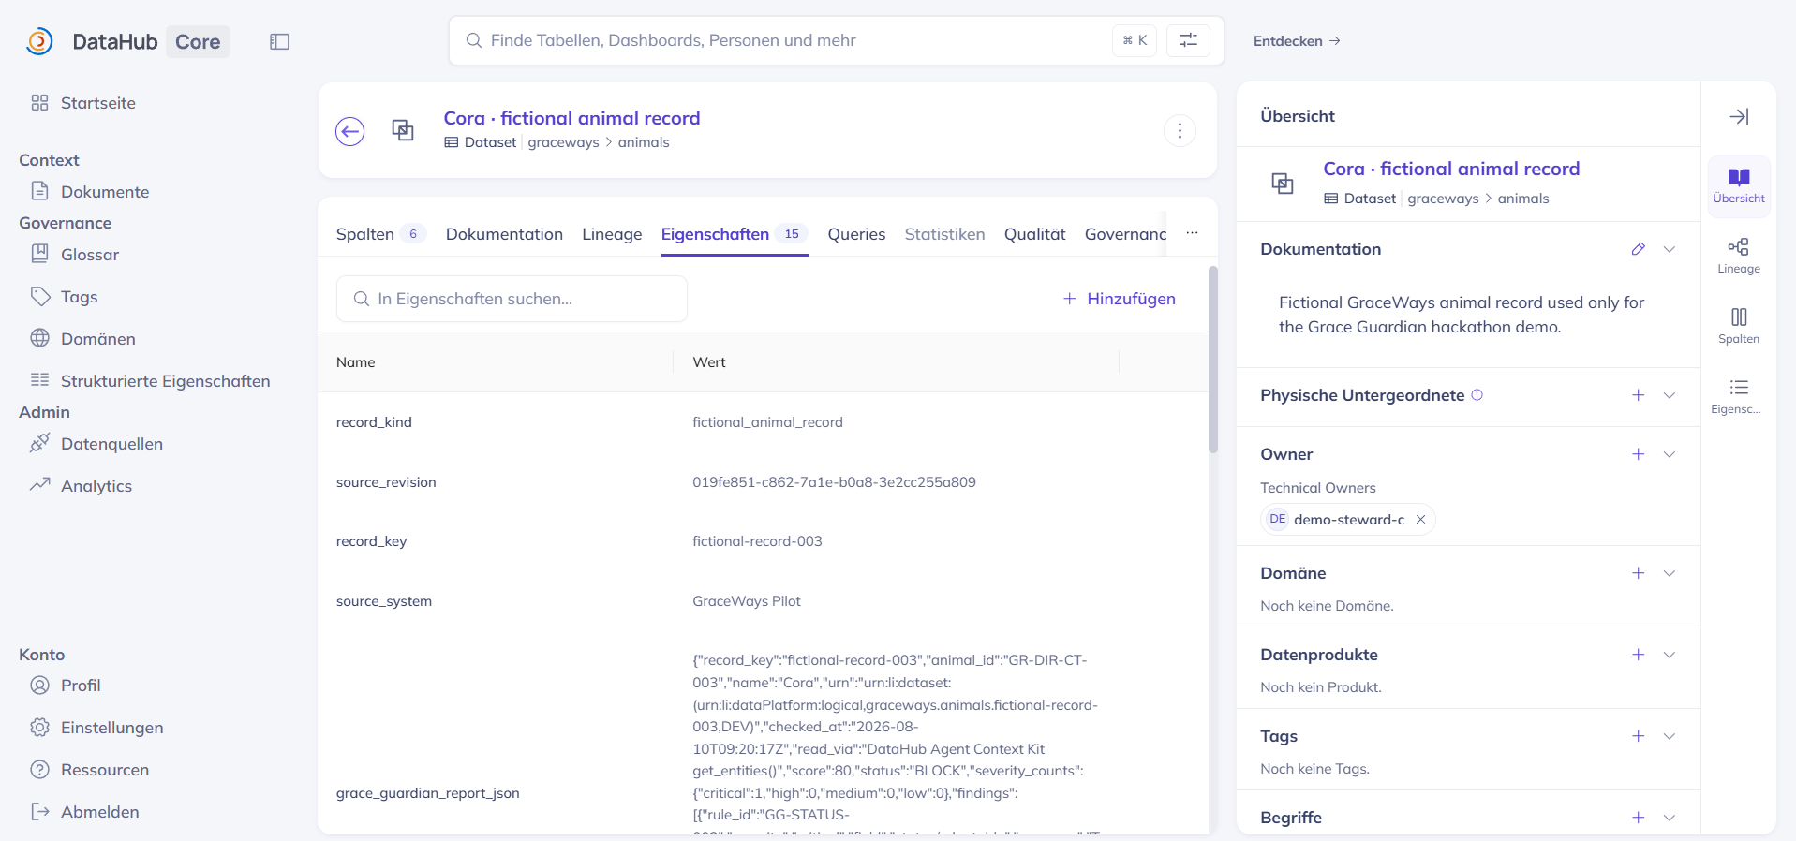The height and width of the screenshot is (841, 1796).
Task: Add Begriffe with plus icon
Action: [1638, 818]
